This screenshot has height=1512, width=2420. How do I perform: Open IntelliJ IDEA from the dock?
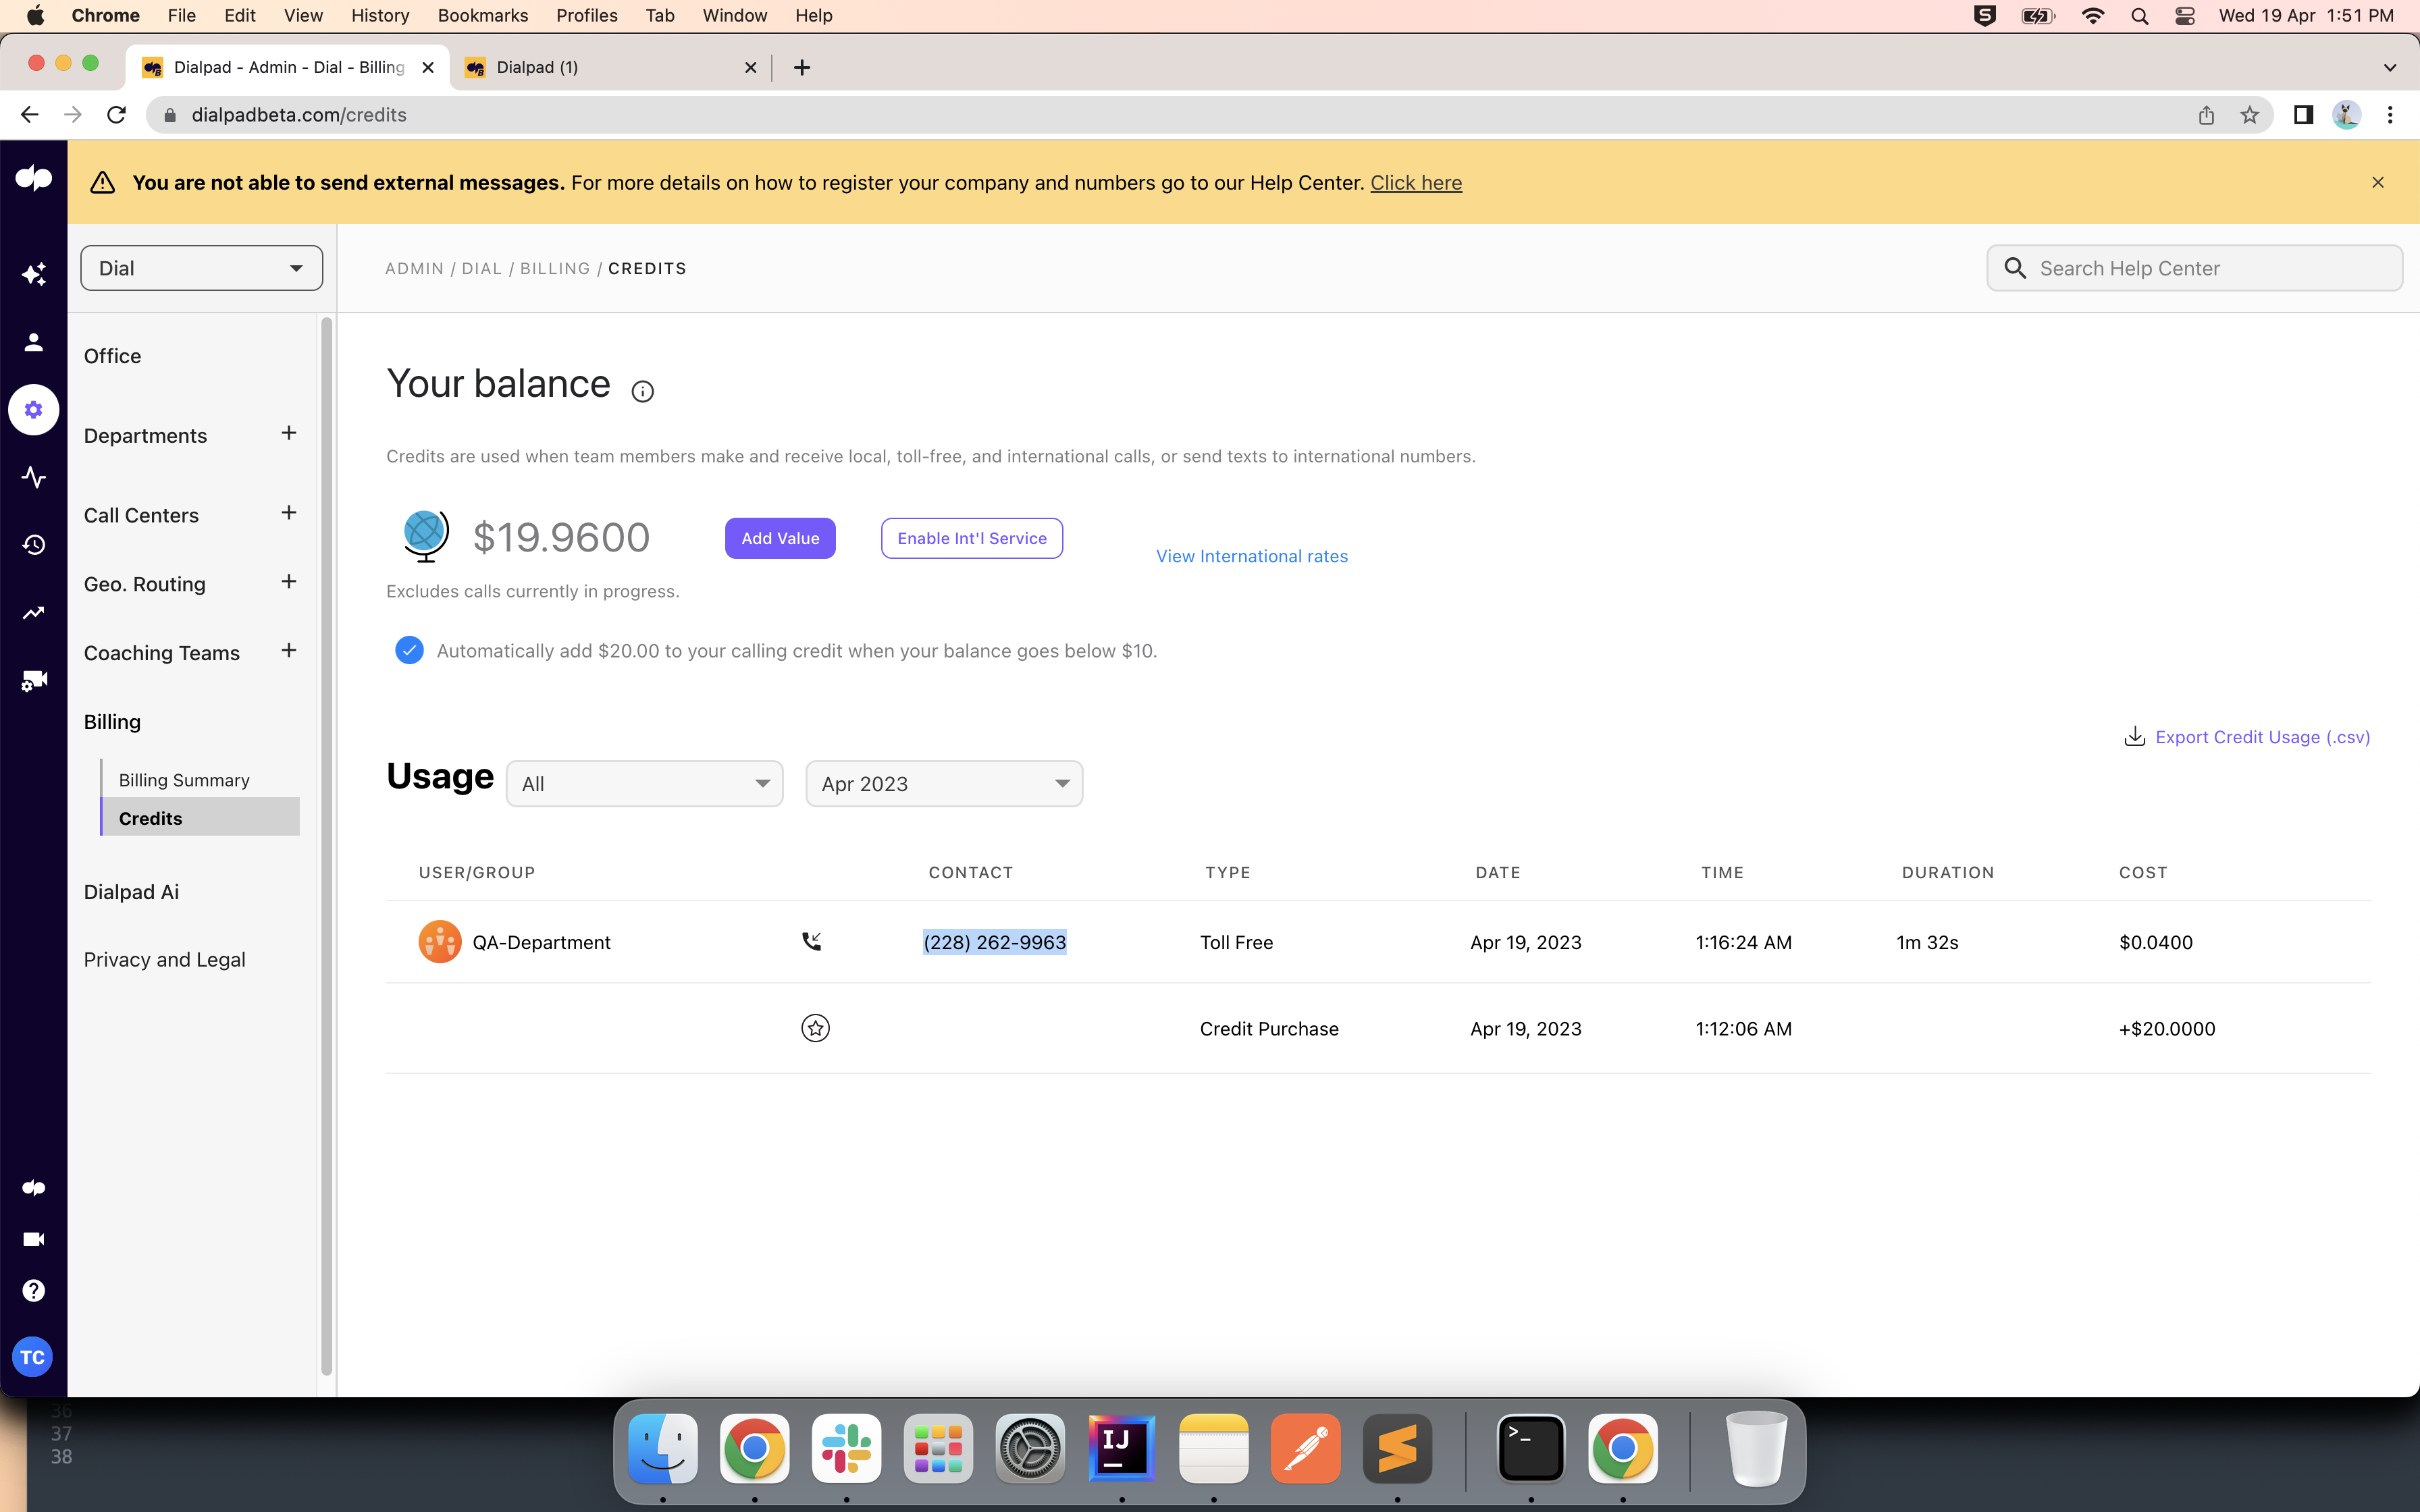(1121, 1448)
